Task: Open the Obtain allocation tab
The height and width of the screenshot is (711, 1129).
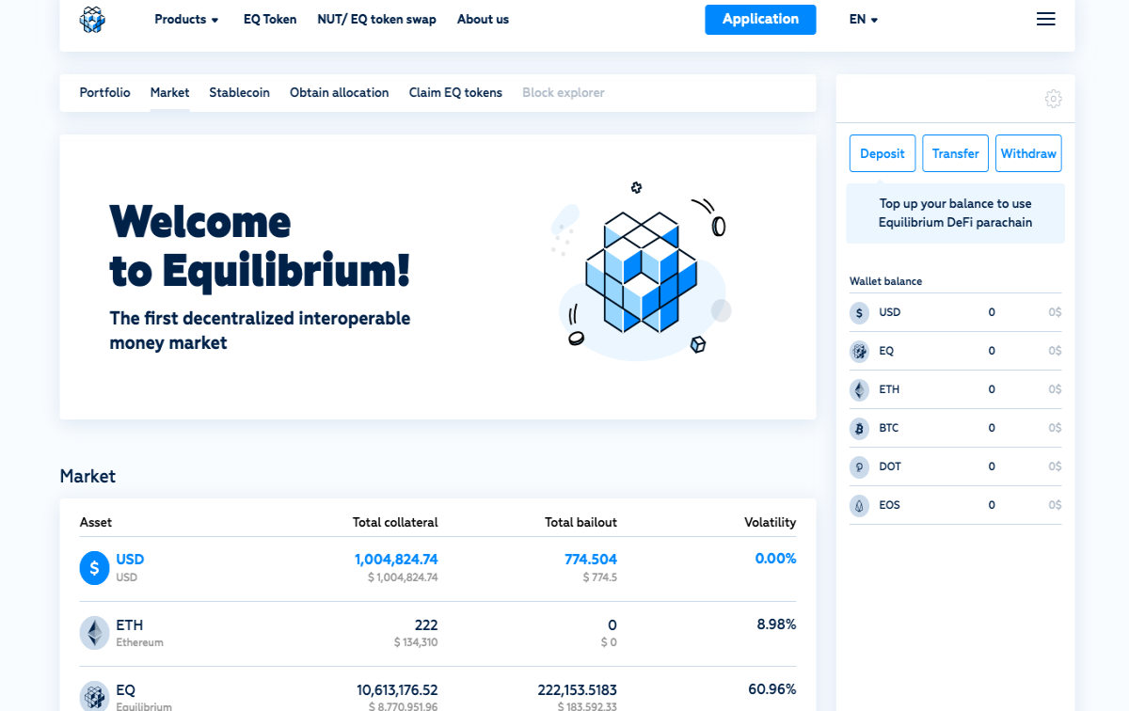Action: pos(339,92)
